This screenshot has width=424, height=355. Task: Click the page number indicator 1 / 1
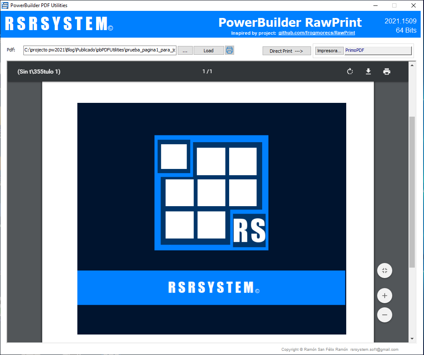(x=207, y=72)
